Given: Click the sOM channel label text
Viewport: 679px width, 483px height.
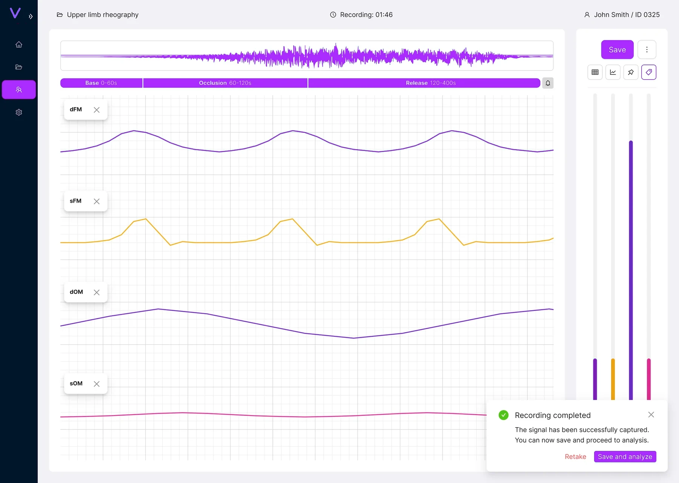Looking at the screenshot, I should (x=76, y=383).
